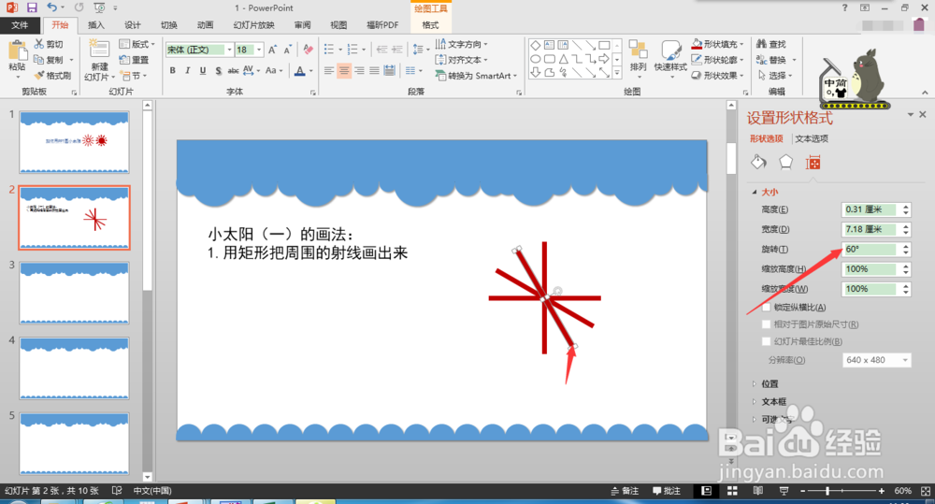Toggle Underline formatting

click(x=203, y=70)
